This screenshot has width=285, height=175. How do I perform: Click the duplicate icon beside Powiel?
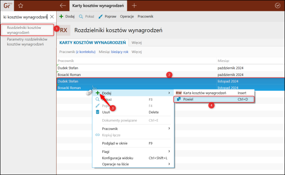point(179,99)
